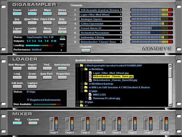This screenshot has height=137, width=182.
Task: Toggle the Channels button in Mixer
Action: pos(33,123)
